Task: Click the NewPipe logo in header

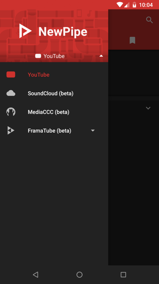Action: pos(25,31)
